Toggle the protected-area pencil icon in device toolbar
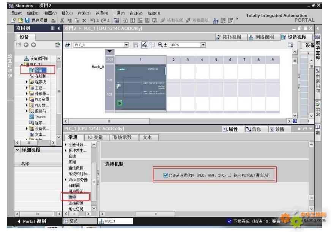 [x=144, y=45]
